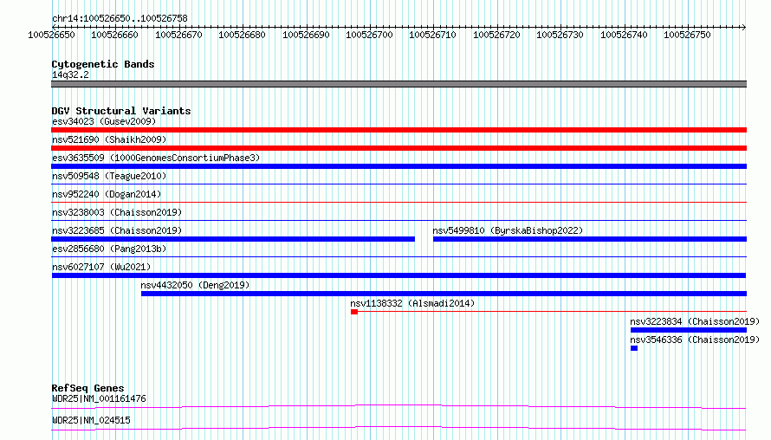Viewport: 771px width, 440px height.
Task: Click the gray 14q32.2 cytogenetic band bar
Action: pyautogui.click(x=398, y=84)
